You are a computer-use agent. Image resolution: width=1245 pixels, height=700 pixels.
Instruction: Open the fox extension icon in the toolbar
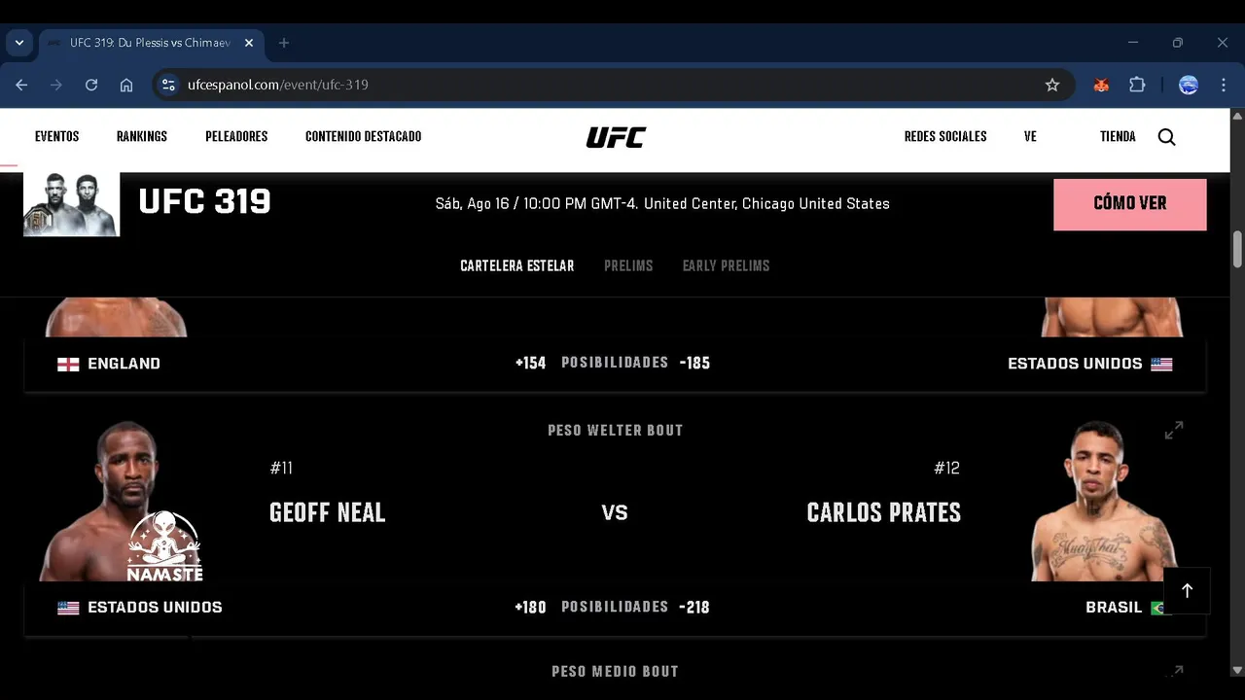(x=1101, y=85)
